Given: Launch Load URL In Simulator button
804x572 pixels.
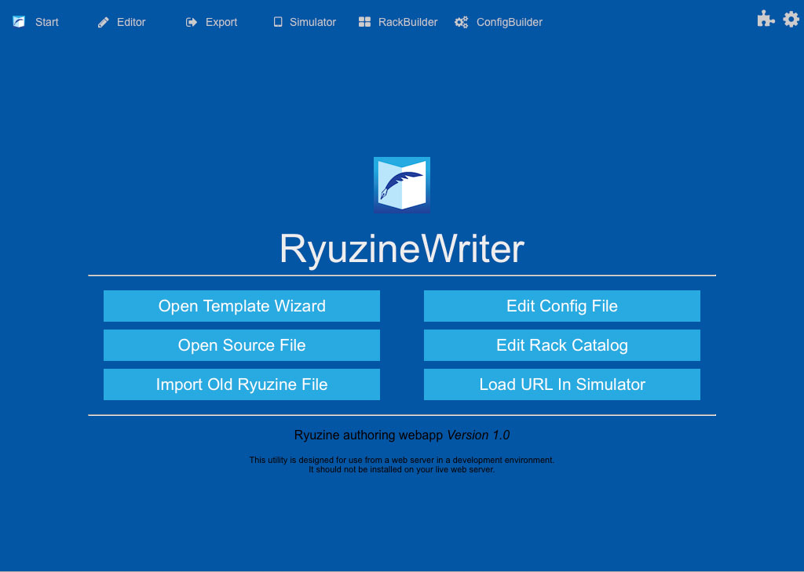Looking at the screenshot, I should click(562, 384).
